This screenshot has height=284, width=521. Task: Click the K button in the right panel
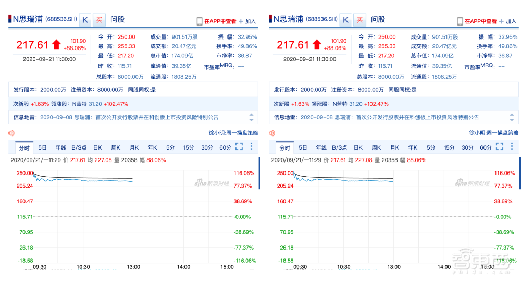[x=345, y=20]
